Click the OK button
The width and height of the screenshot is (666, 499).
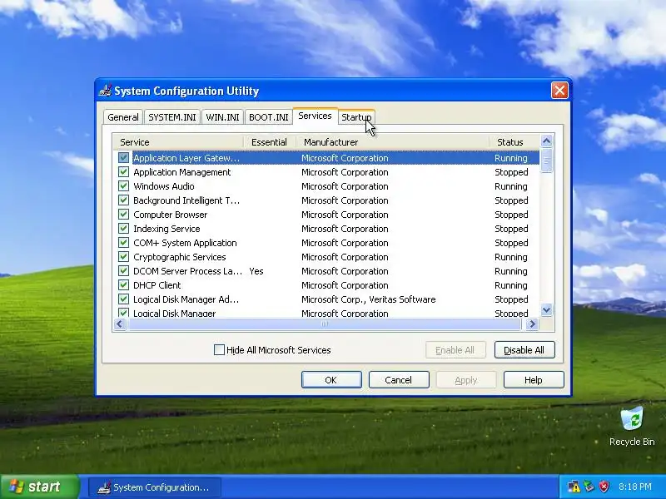click(331, 380)
